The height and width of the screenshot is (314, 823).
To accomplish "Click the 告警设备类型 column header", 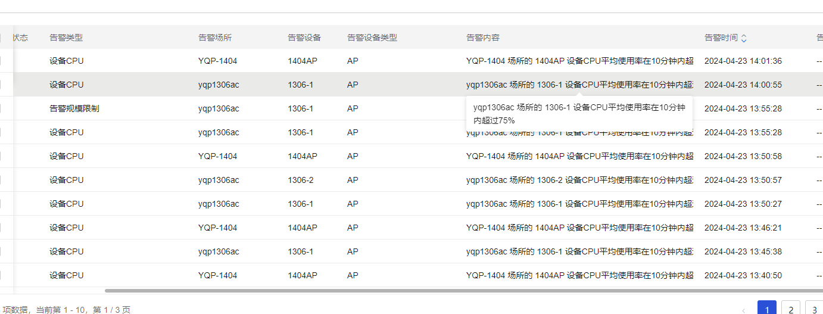I will click(x=372, y=38).
